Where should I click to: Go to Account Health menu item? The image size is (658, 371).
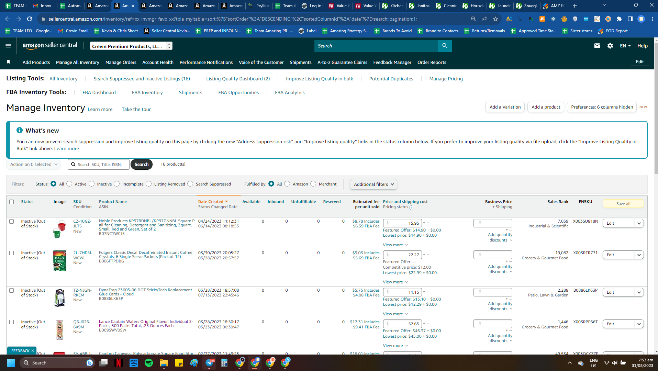[x=158, y=62]
